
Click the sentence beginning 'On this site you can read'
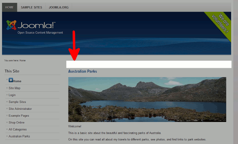(x=137, y=139)
